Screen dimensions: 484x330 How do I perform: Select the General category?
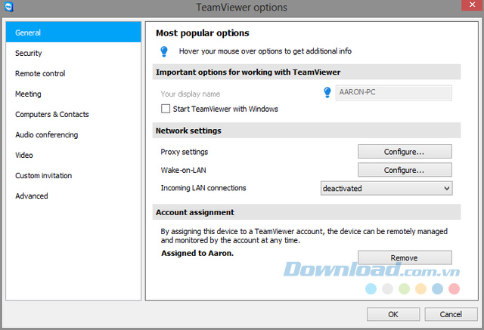click(x=73, y=32)
